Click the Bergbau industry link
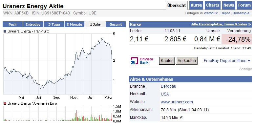This screenshot has height=127, width=255. [168, 86]
